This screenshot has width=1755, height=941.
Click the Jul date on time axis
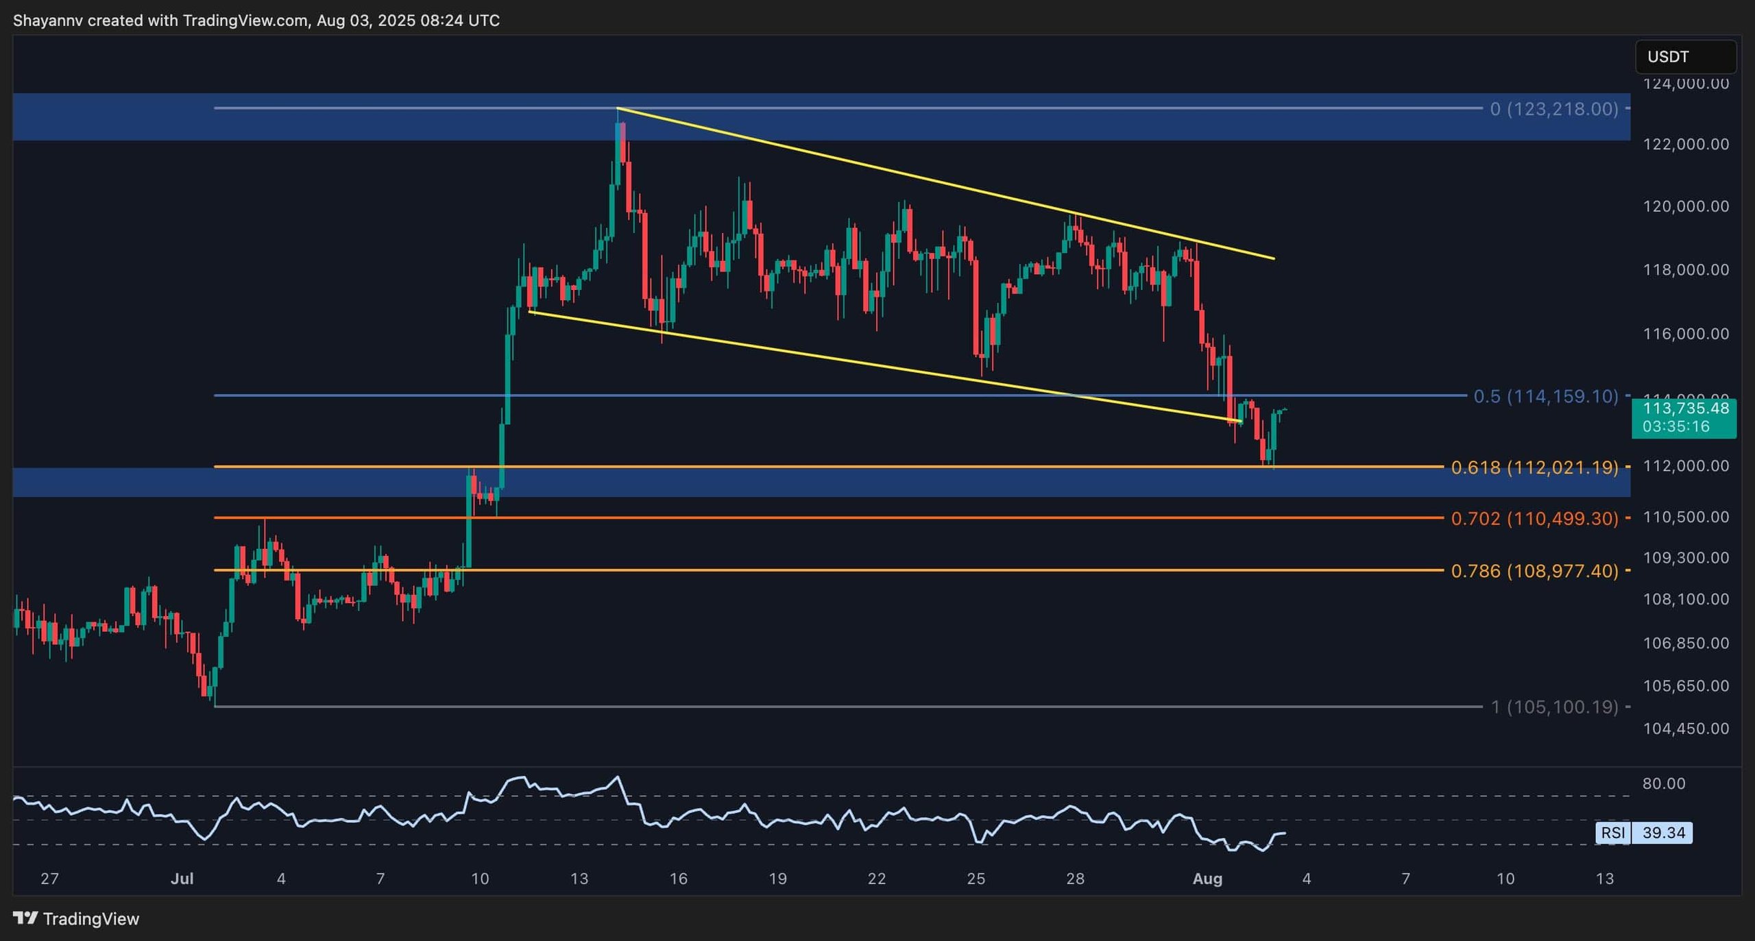182,879
